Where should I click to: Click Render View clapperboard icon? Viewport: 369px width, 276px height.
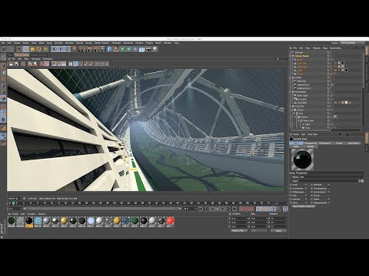pos(81,49)
